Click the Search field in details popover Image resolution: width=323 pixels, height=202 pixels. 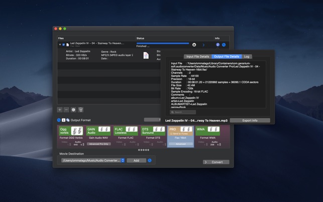tap(183, 112)
